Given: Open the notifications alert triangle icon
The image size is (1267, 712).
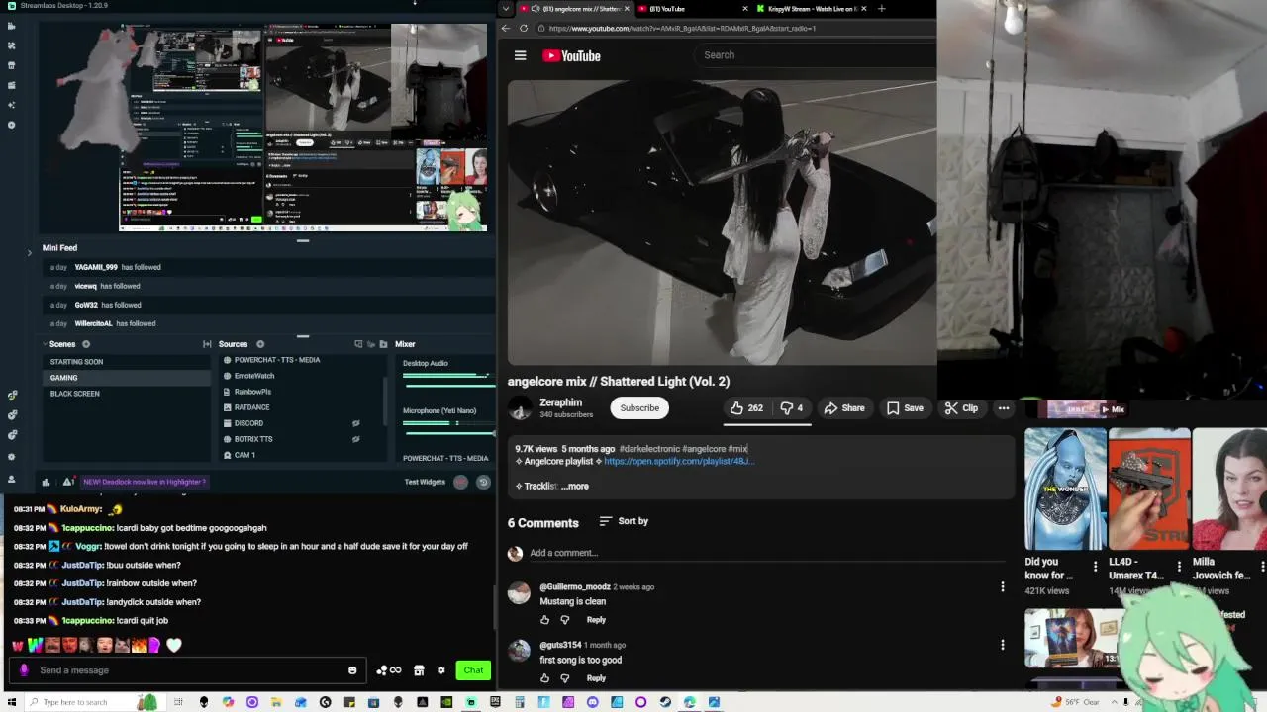Looking at the screenshot, I should (67, 482).
